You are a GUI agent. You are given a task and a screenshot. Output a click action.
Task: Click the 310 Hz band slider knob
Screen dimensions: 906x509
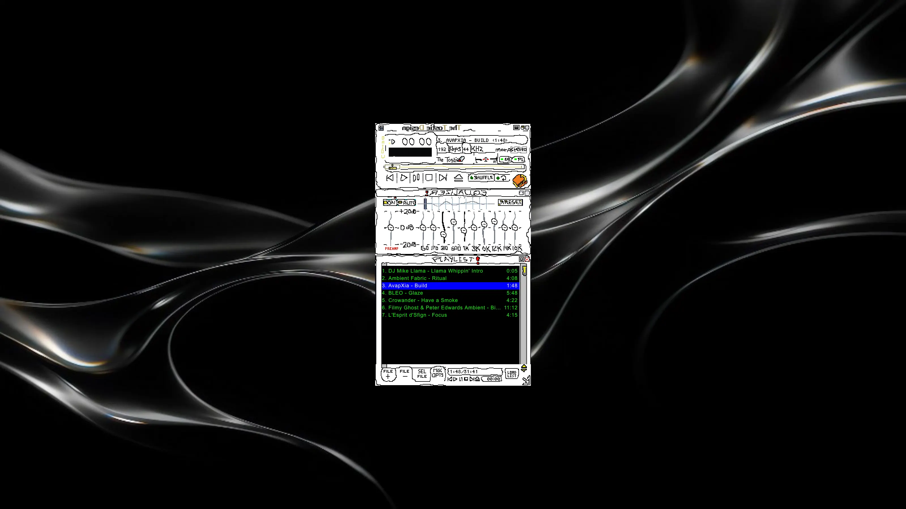tap(443, 234)
